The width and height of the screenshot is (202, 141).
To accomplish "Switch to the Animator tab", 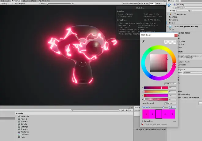I will pos(45,1).
